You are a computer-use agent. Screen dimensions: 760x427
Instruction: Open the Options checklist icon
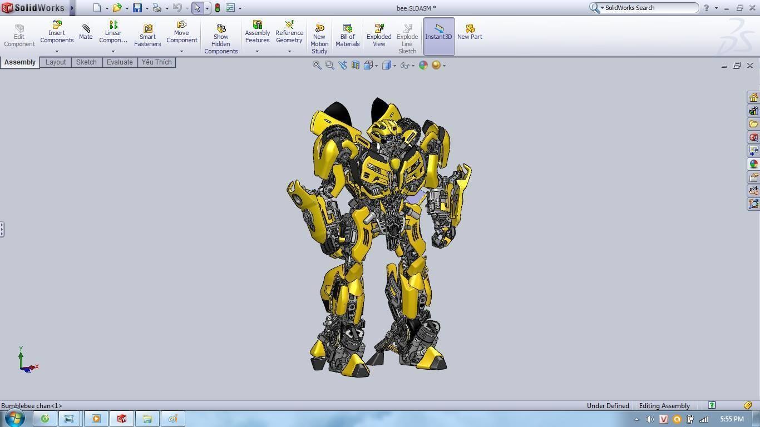[x=230, y=8]
